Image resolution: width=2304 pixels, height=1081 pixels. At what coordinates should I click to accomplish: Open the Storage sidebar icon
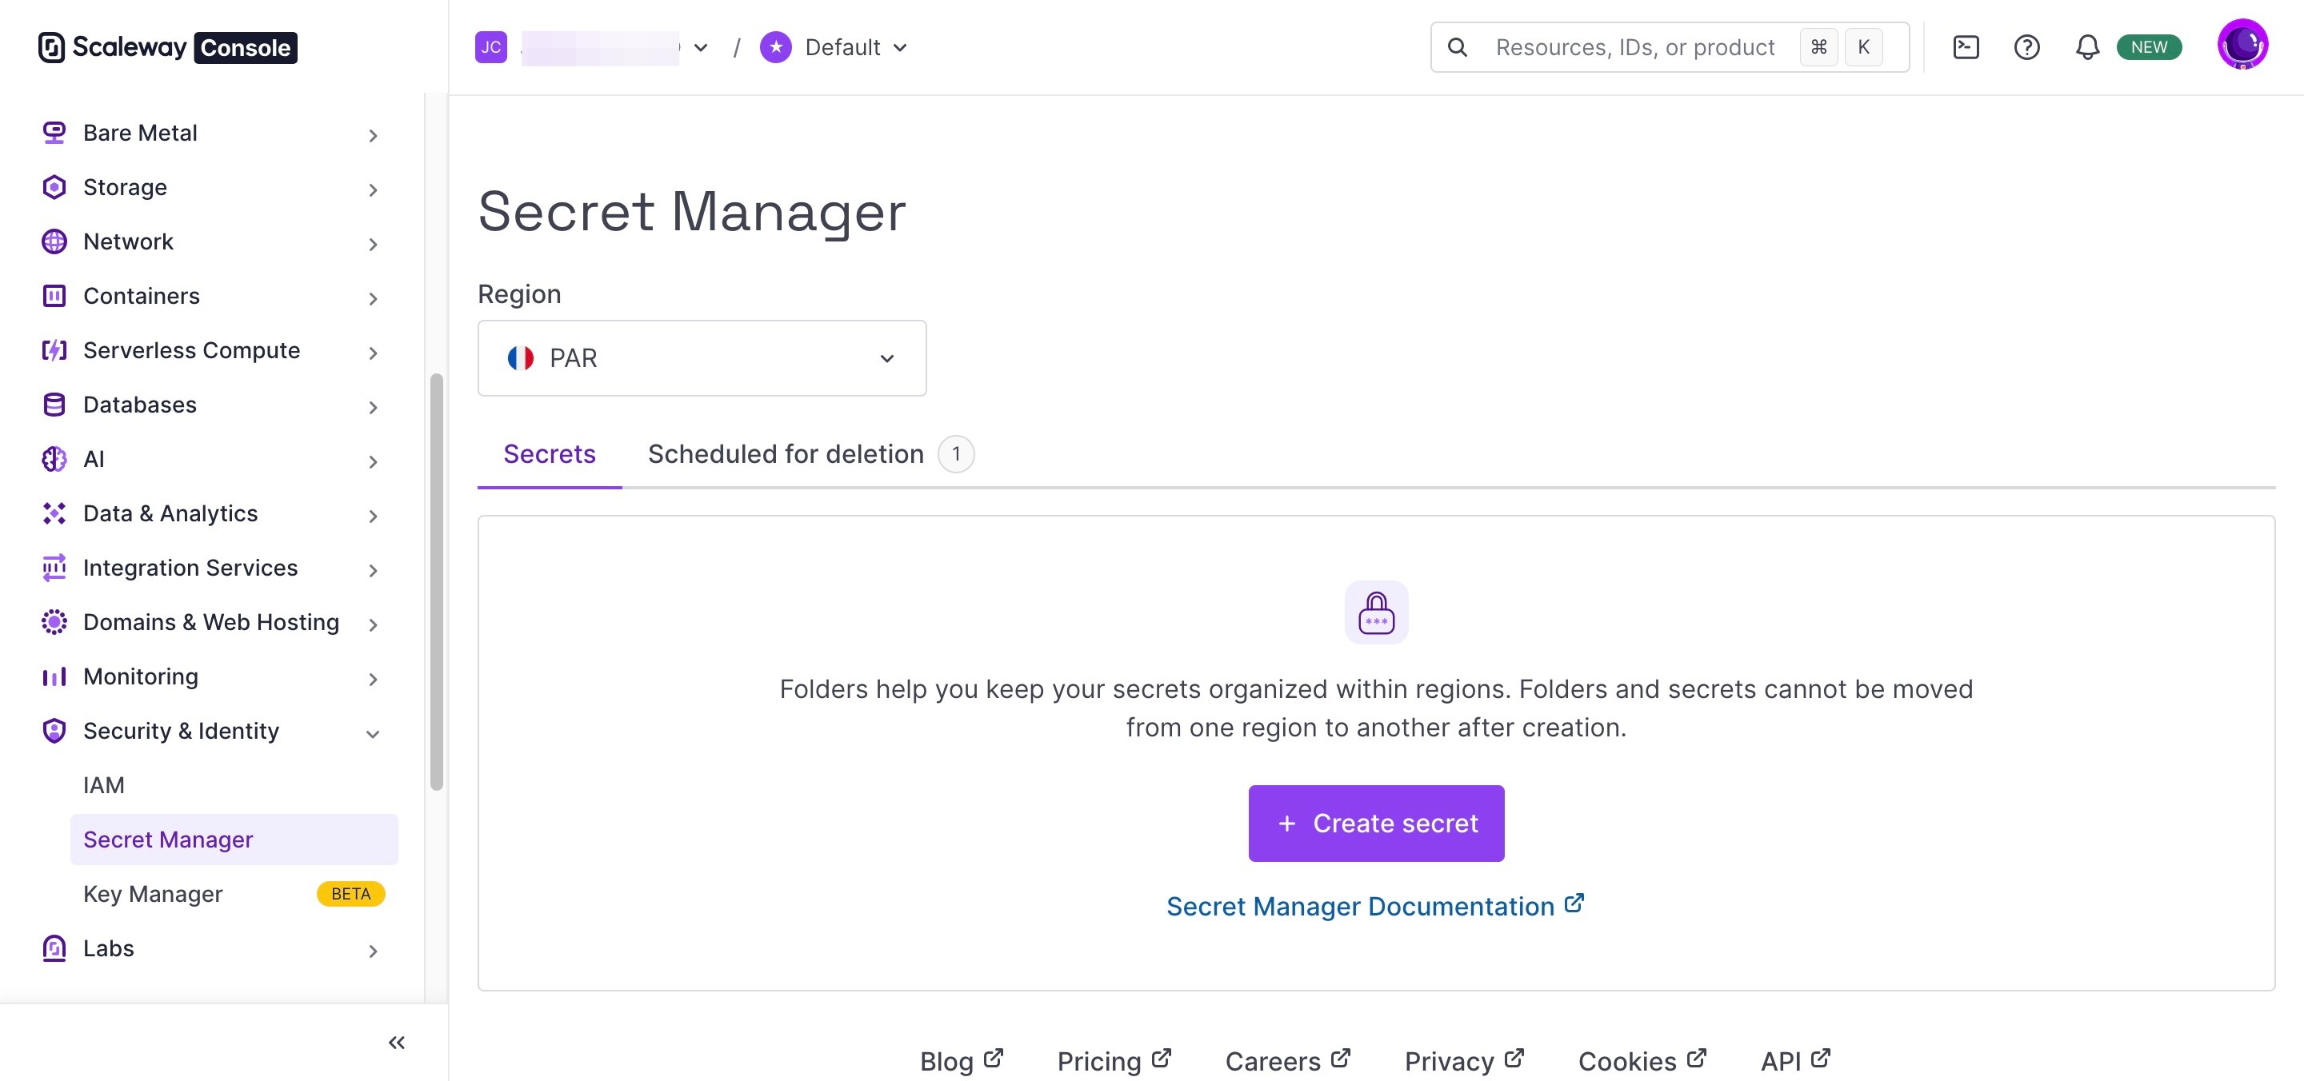click(x=54, y=187)
